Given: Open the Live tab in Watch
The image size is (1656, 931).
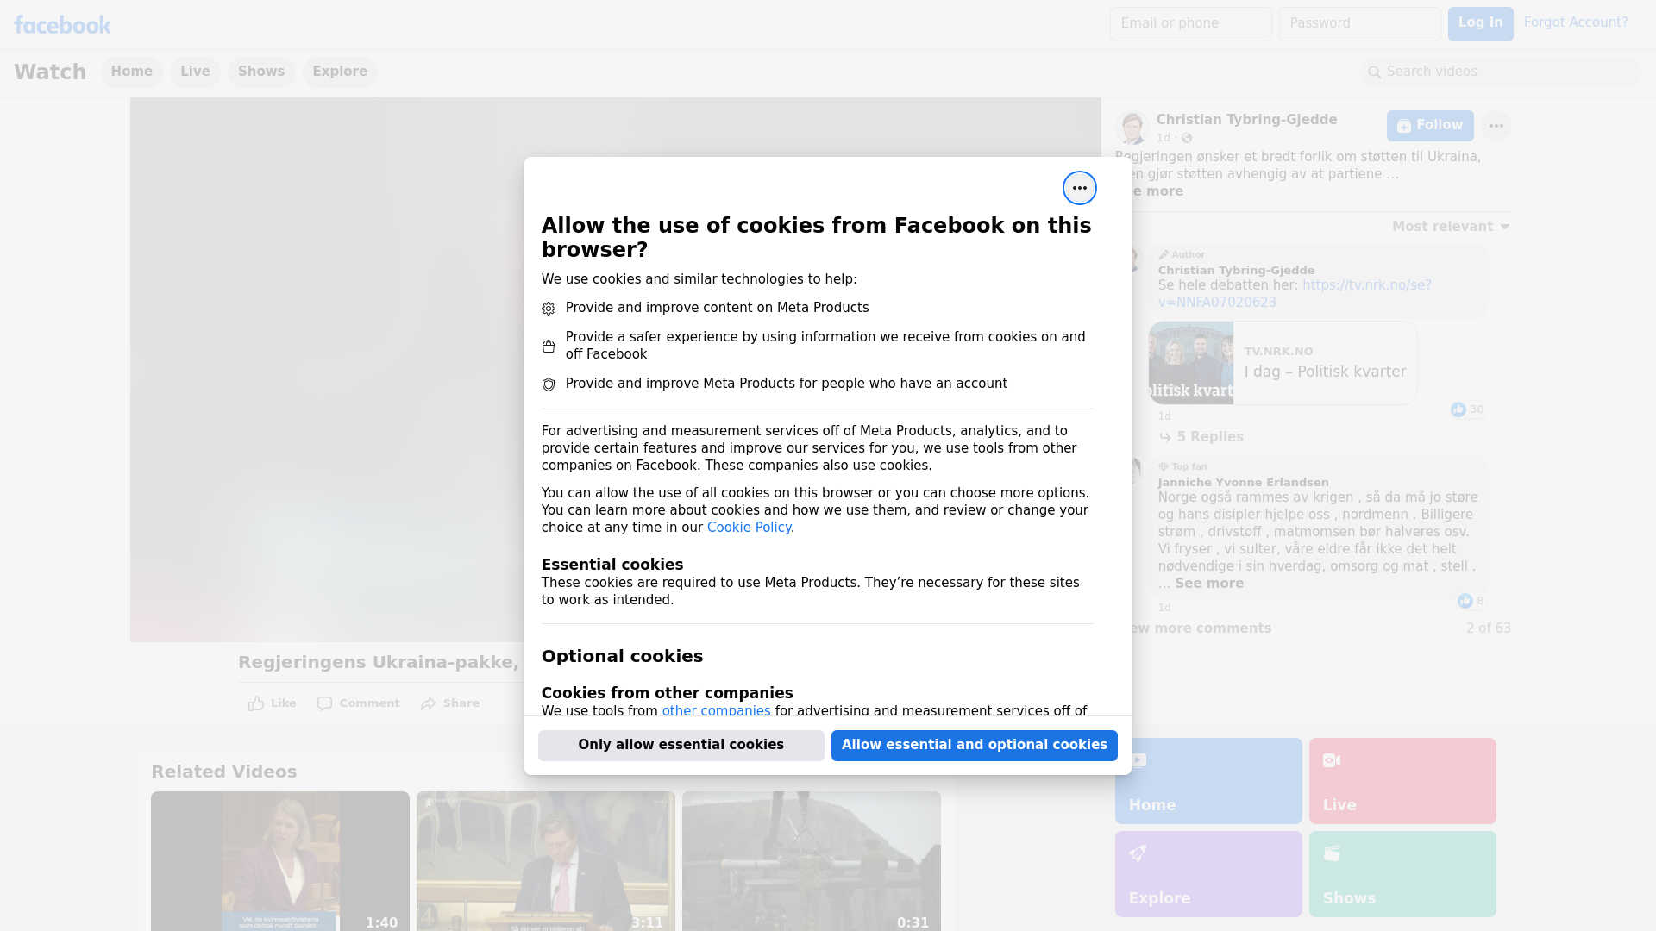Looking at the screenshot, I should tap(195, 72).
